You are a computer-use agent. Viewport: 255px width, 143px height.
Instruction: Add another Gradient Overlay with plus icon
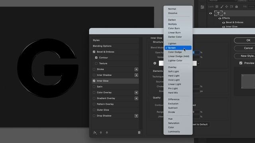point(136,99)
